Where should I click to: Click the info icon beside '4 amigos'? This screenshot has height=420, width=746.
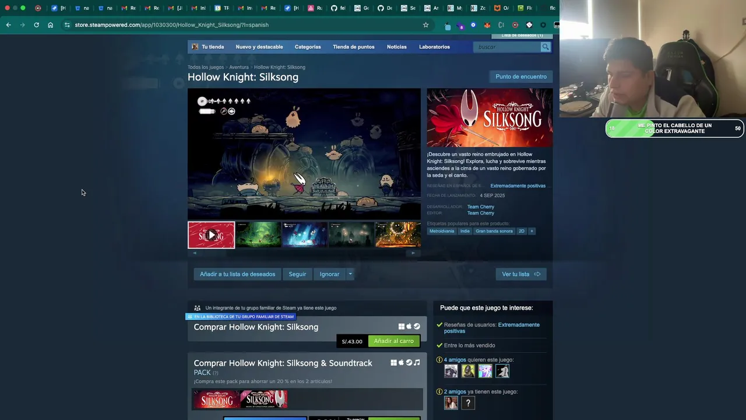[x=439, y=360]
